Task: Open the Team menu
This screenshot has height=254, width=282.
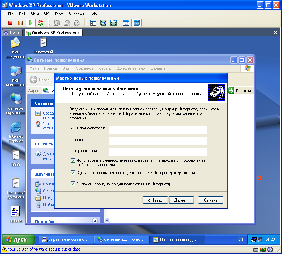Action: 59,14
